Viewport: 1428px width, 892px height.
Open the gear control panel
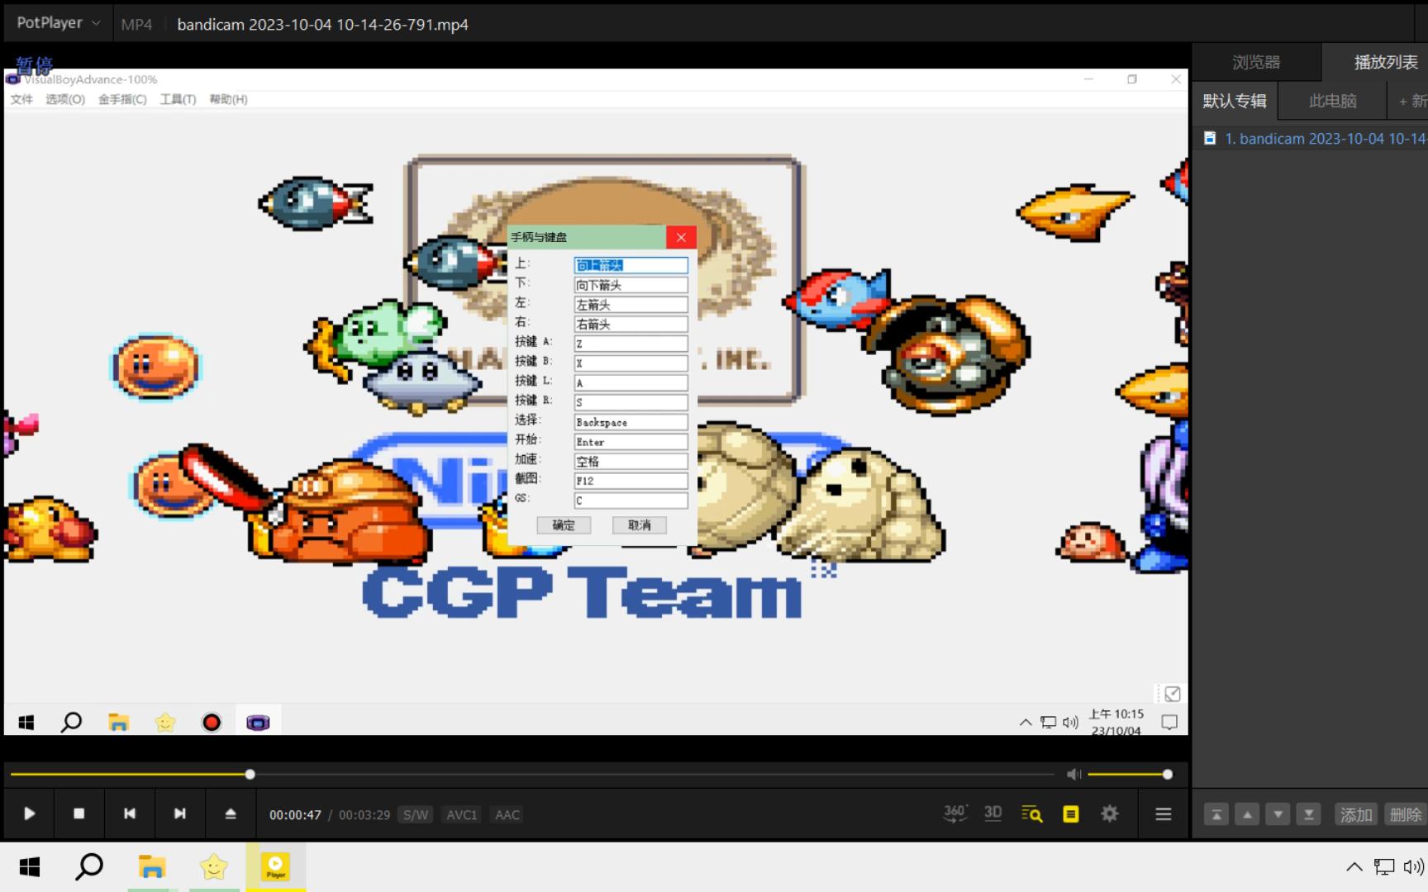[1110, 814]
